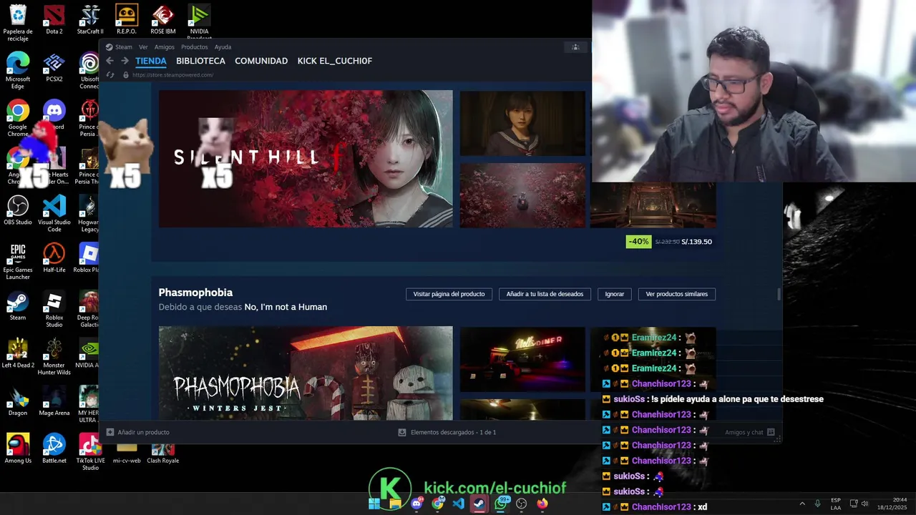Open the Dota 2 desktop shortcut
This screenshot has width=916, height=515.
point(54,19)
